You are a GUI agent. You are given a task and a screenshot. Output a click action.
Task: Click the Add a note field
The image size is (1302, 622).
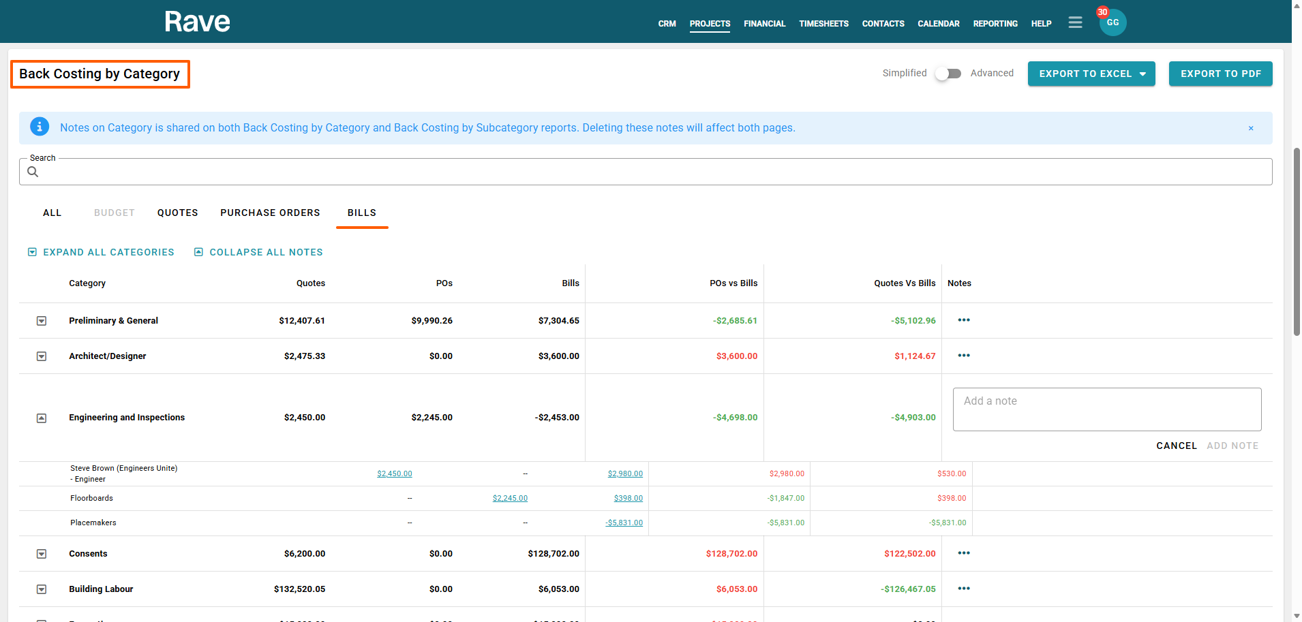[1106, 409]
